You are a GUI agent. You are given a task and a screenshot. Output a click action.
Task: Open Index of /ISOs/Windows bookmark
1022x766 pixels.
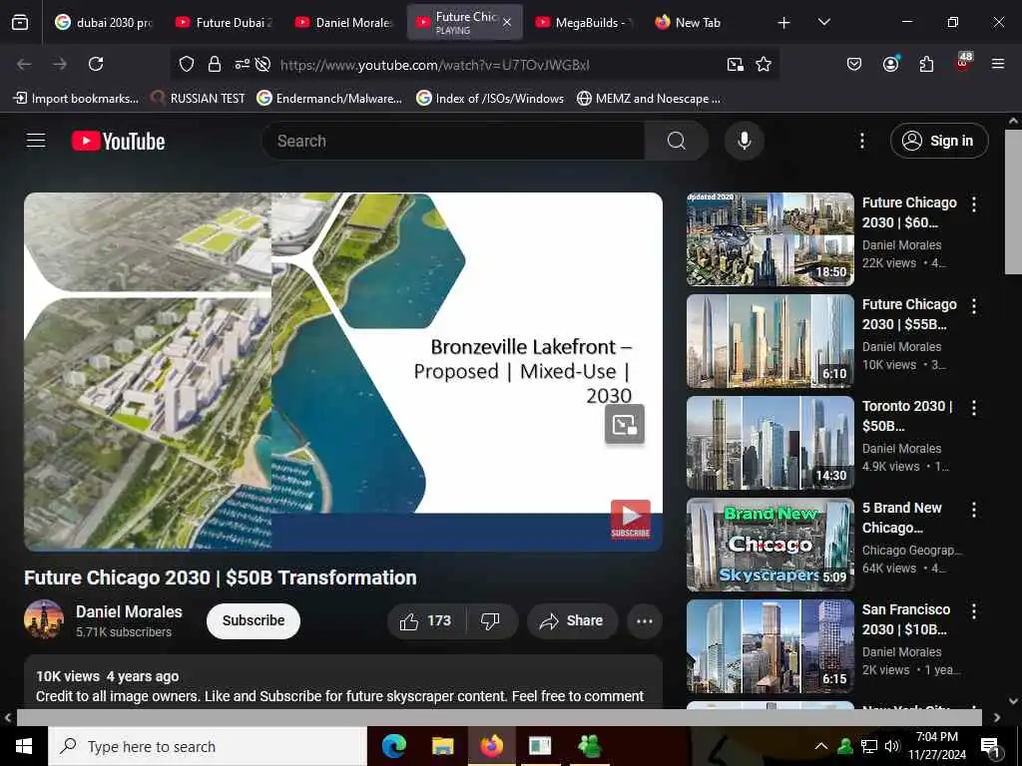coord(490,99)
